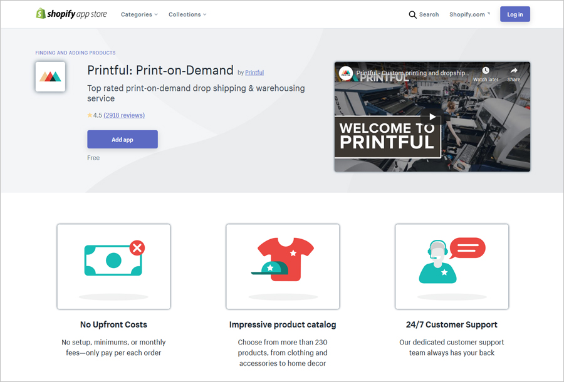Image resolution: width=564 pixels, height=382 pixels.
Task: Click the Printful channel avatar in video
Action: (346, 73)
